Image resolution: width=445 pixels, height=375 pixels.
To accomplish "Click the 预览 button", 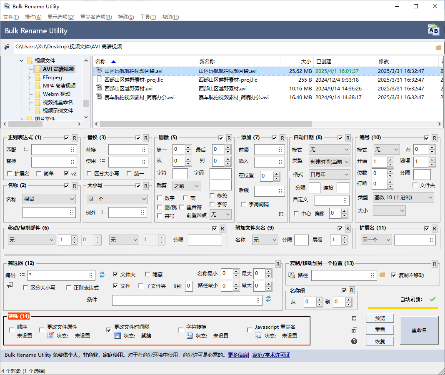I will point(379,317).
